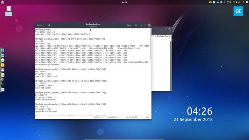
Task: Launch the white round clock dock icon
Action: click(3, 60)
